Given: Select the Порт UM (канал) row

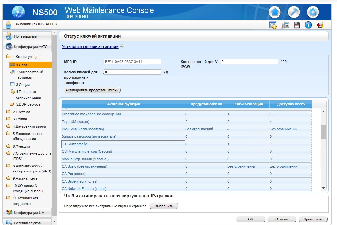Looking at the screenshot, I should click(187, 122).
